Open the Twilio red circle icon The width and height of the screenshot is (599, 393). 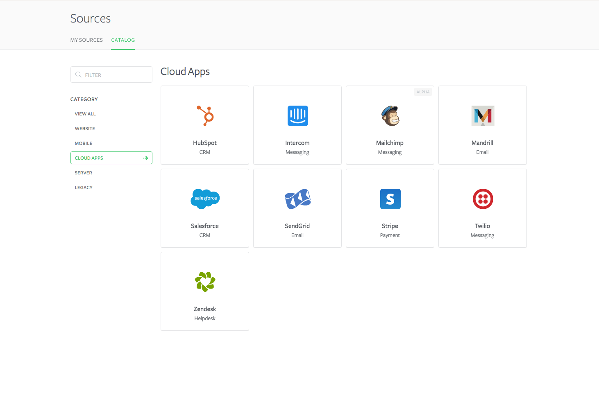(x=483, y=199)
